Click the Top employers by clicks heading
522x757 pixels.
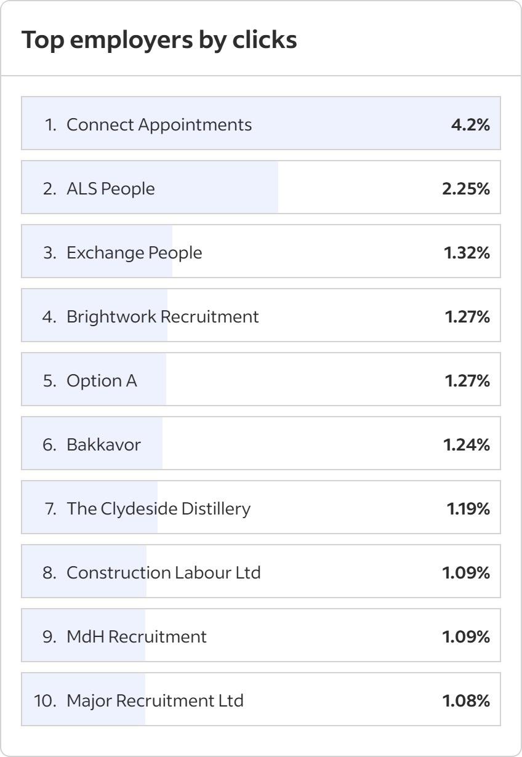pyautogui.click(x=159, y=40)
